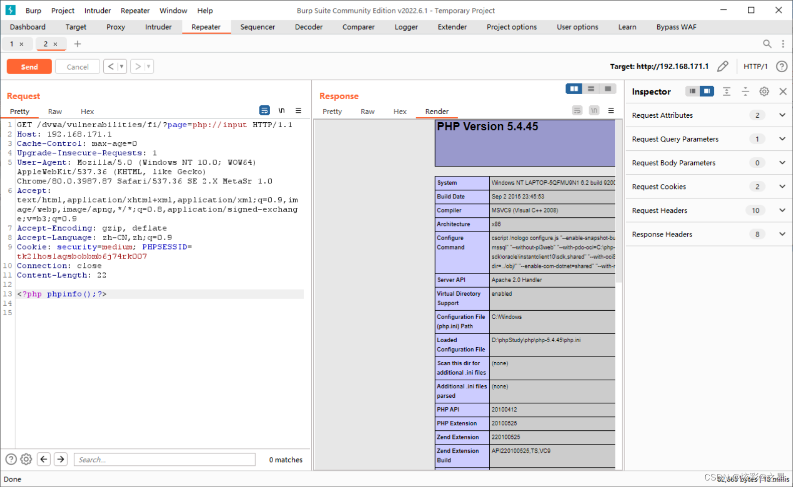The height and width of the screenshot is (487, 793).
Task: Click the Burp Suite logo icon
Action: pos(11,10)
